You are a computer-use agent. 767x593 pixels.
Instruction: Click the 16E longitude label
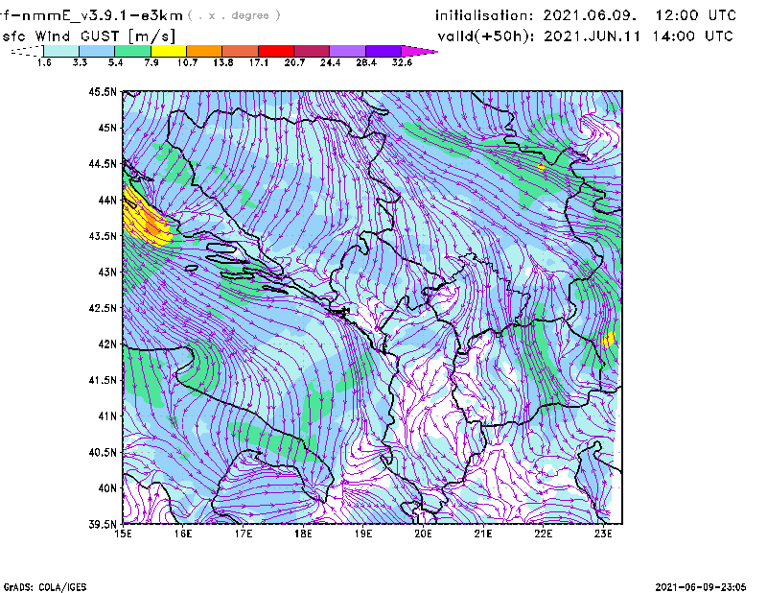183,534
